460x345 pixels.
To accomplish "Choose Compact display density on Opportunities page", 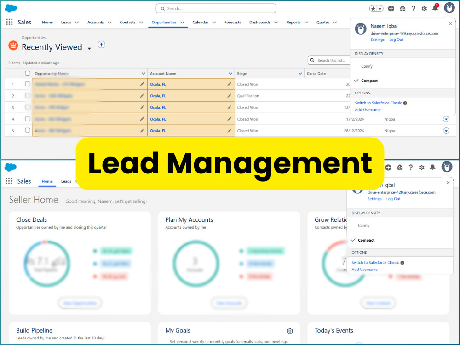I will [369, 80].
